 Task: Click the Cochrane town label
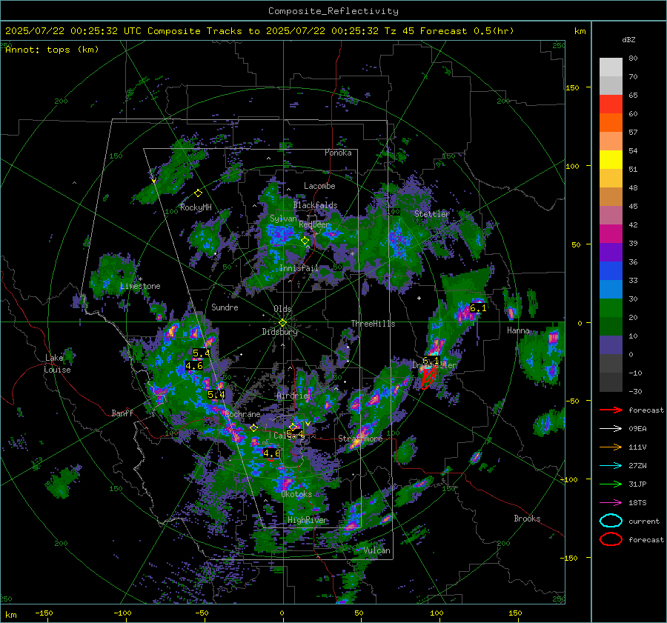[x=242, y=414]
